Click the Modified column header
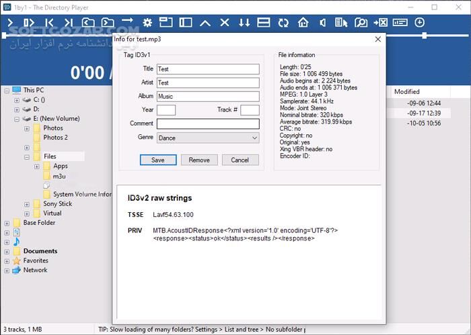471x335 pixels. point(407,92)
